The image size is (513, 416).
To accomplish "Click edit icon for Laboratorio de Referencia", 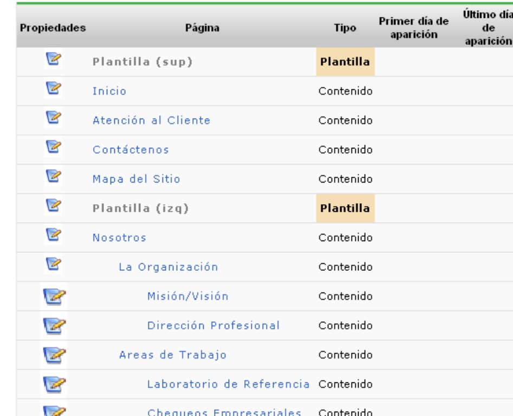I will [54, 384].
